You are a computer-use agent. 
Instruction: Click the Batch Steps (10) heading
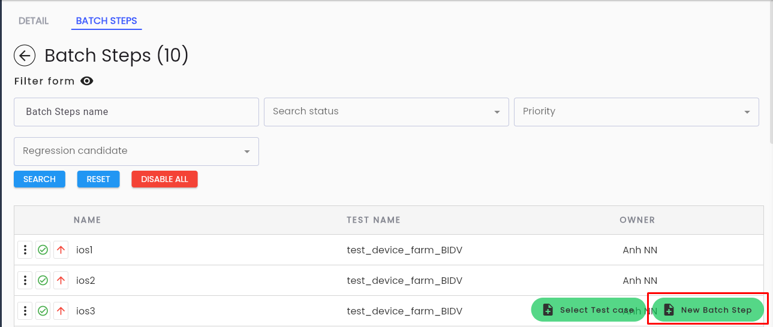(x=116, y=56)
